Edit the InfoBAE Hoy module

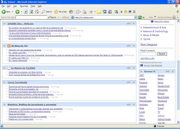point(129,23)
